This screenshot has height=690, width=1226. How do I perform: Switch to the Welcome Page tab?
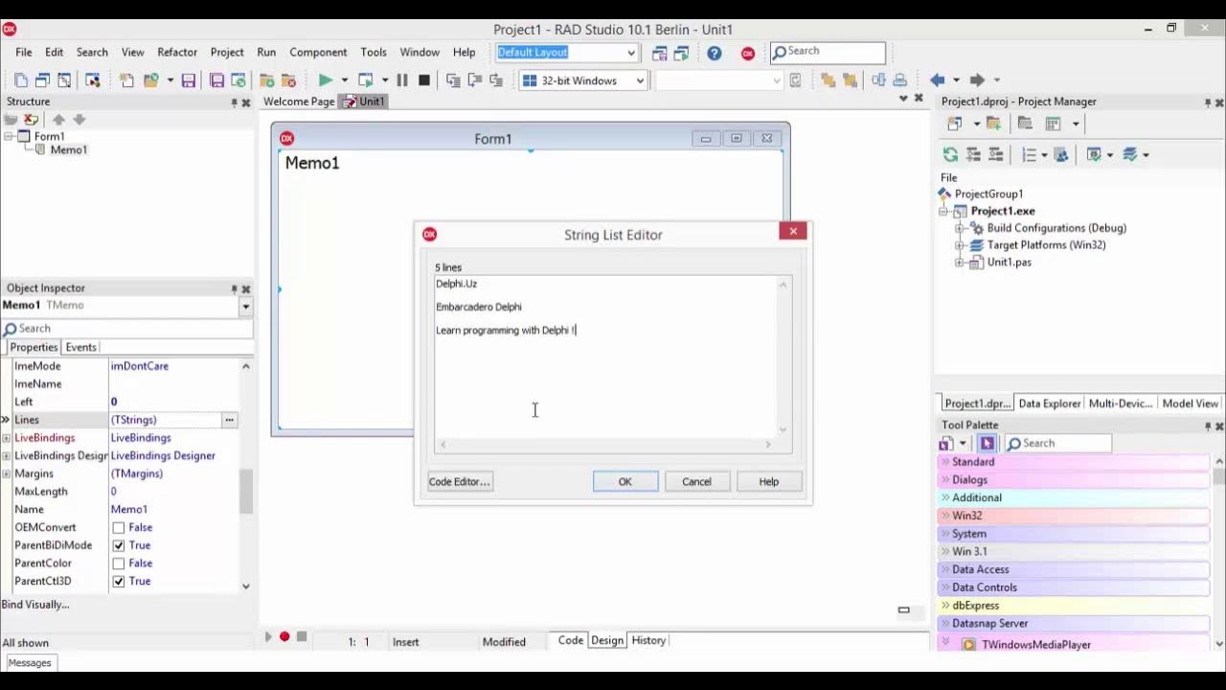click(x=299, y=102)
